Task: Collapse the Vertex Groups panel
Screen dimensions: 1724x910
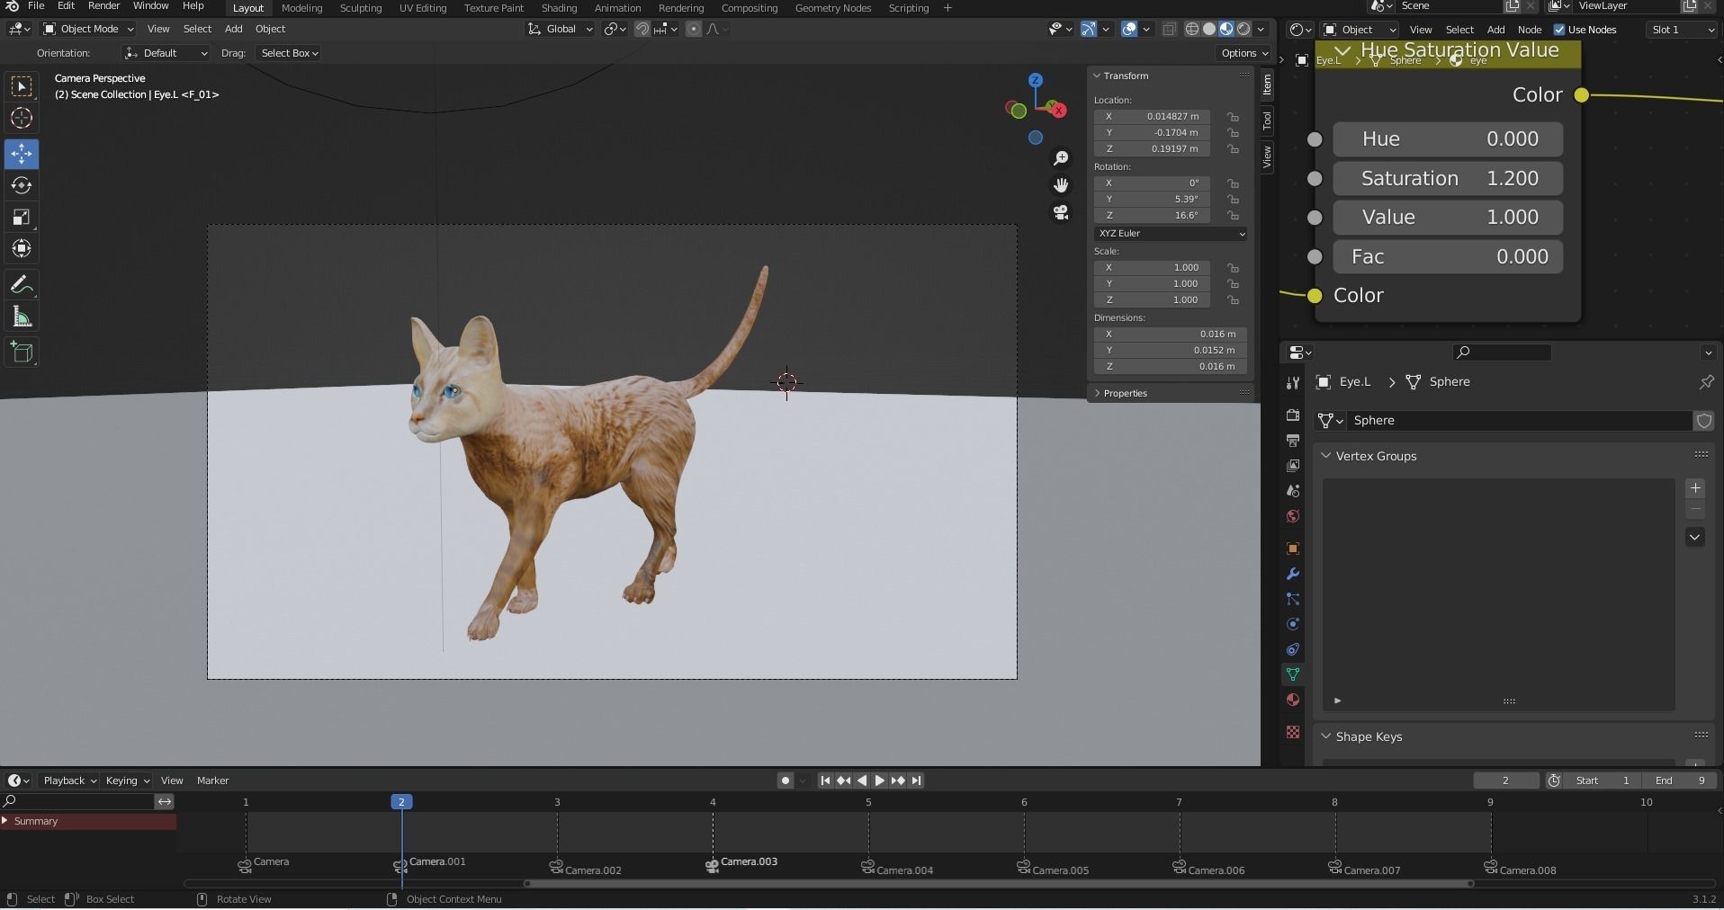Action: (x=1326, y=456)
